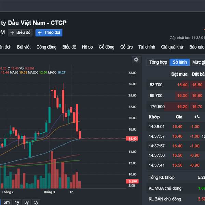Set chart range to 5y
This screenshot has width=205, height=205.
coord(36,202)
